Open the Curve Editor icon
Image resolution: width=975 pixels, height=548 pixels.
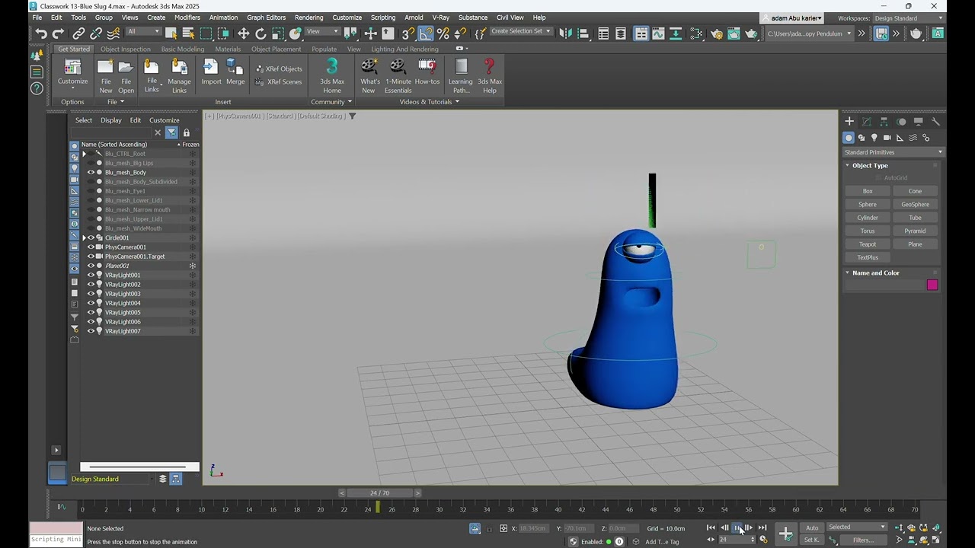point(658,33)
